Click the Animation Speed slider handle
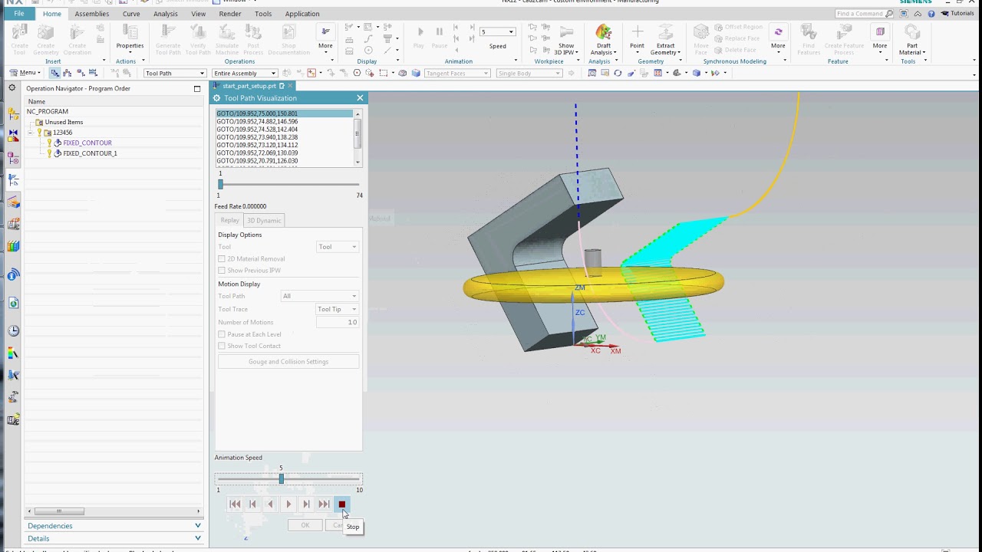This screenshot has width=982, height=552. click(281, 478)
